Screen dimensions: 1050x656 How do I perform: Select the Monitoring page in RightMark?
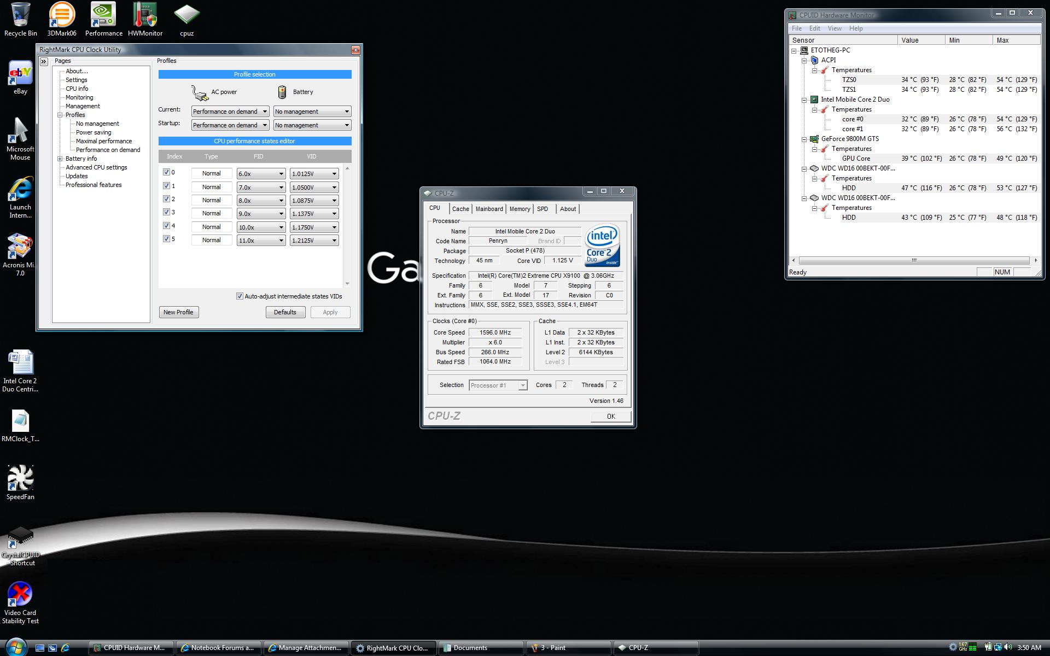pyautogui.click(x=79, y=97)
